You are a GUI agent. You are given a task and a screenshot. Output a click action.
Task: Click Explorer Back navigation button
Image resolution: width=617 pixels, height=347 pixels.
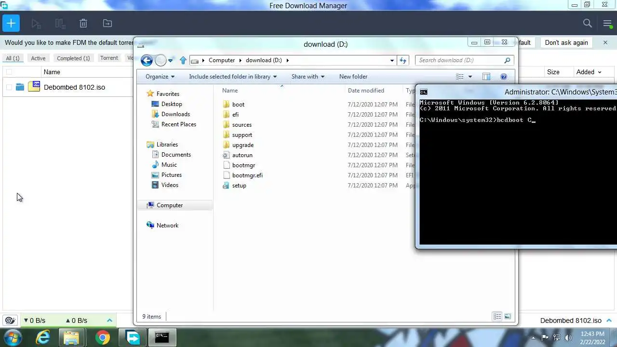tap(147, 60)
